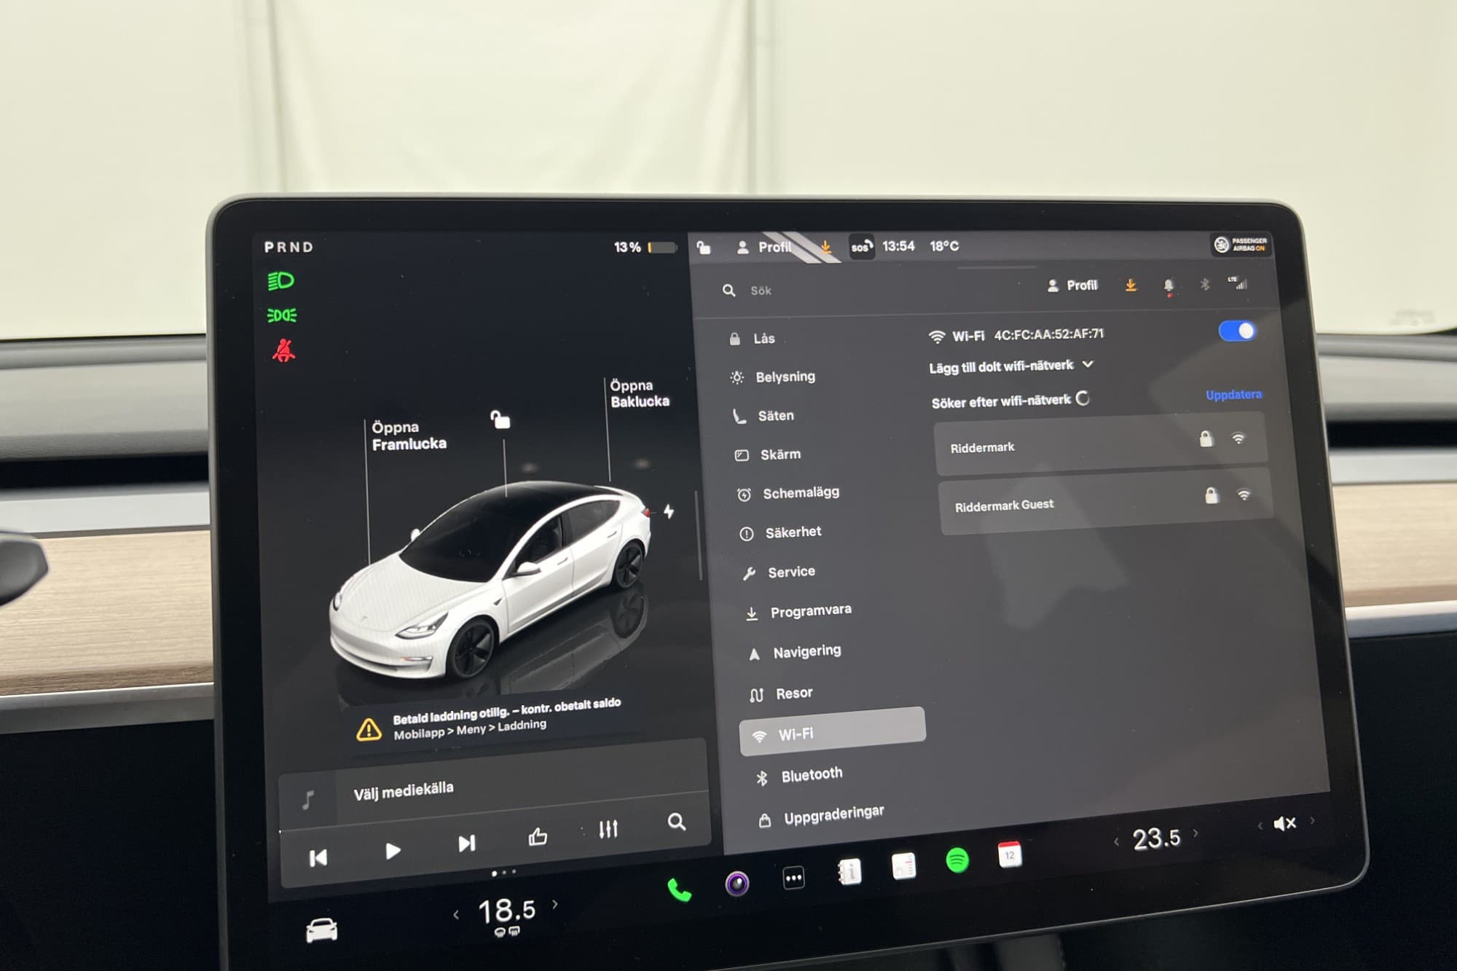Open the notifications bell icon
Viewport: 1457px width, 971px height.
click(x=1169, y=285)
